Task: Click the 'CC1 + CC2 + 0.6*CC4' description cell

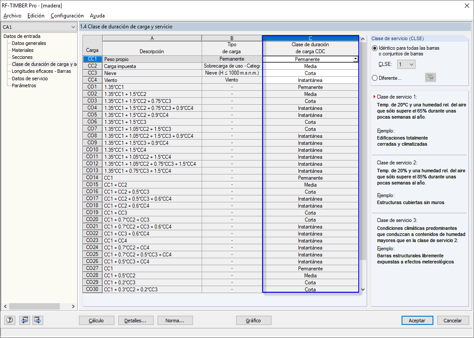Action: tap(152, 206)
